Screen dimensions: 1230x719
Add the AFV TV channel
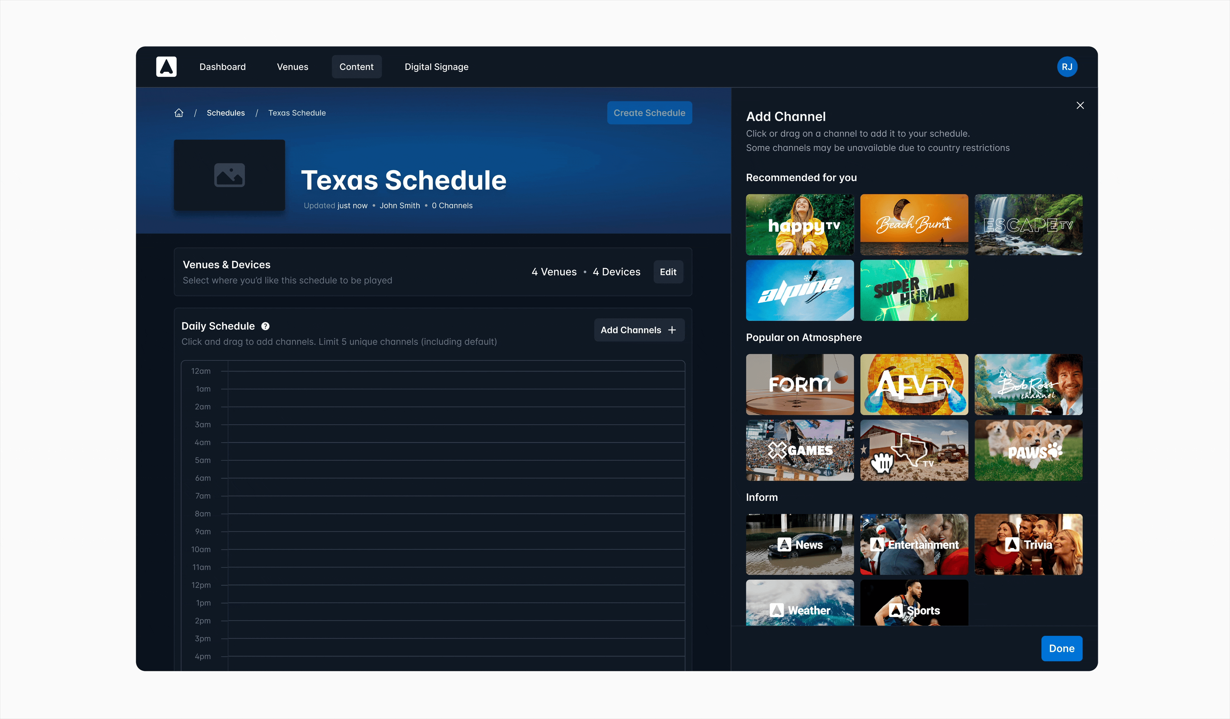[x=914, y=385]
